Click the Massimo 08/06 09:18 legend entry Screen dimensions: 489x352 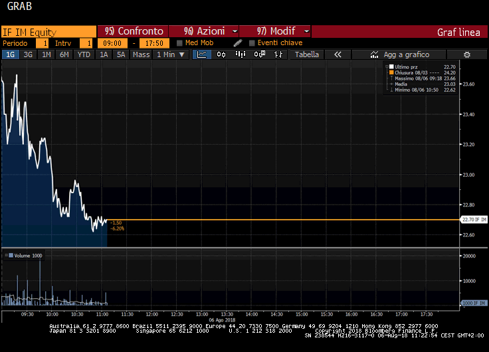(x=418, y=78)
